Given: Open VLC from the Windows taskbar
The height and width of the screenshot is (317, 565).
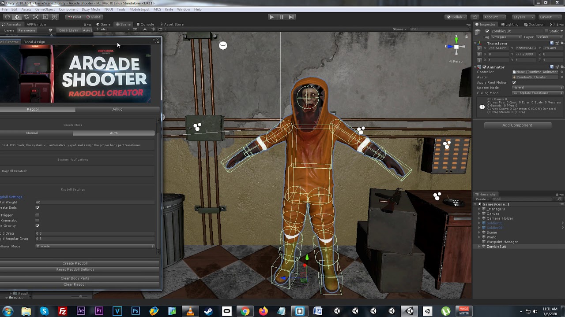Looking at the screenshot, I should click(190, 311).
